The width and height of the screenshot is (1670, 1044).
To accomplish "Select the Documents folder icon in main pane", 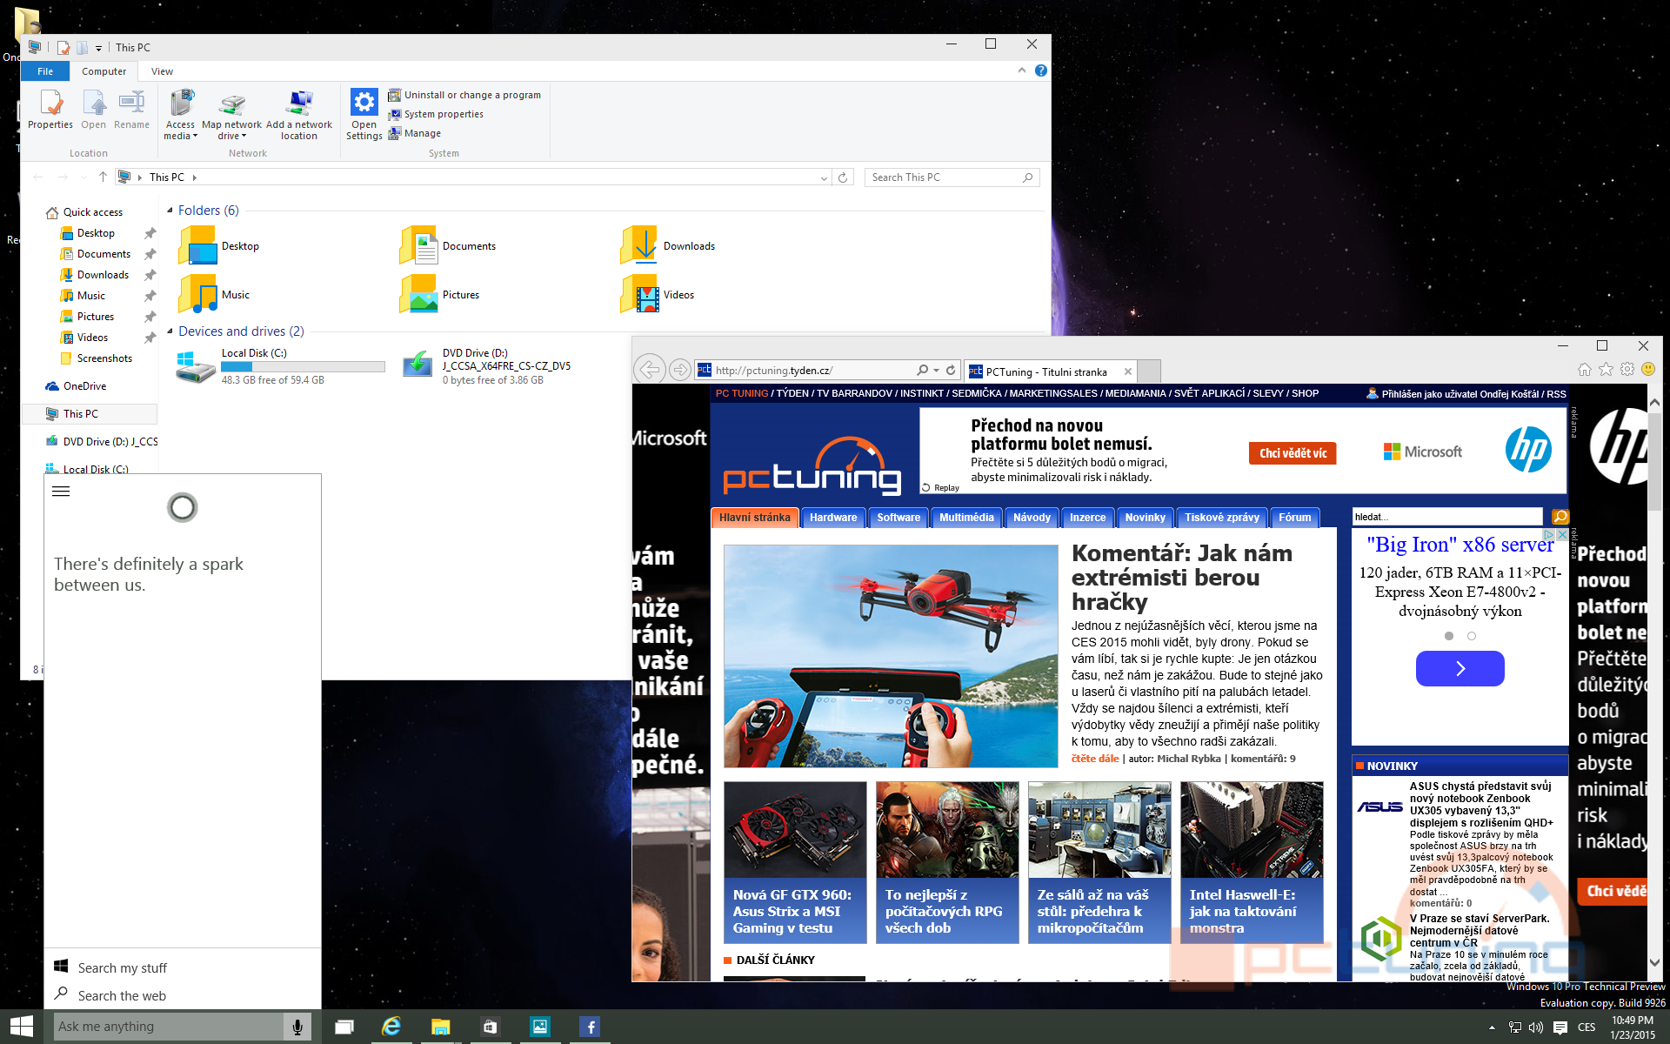I will point(418,246).
